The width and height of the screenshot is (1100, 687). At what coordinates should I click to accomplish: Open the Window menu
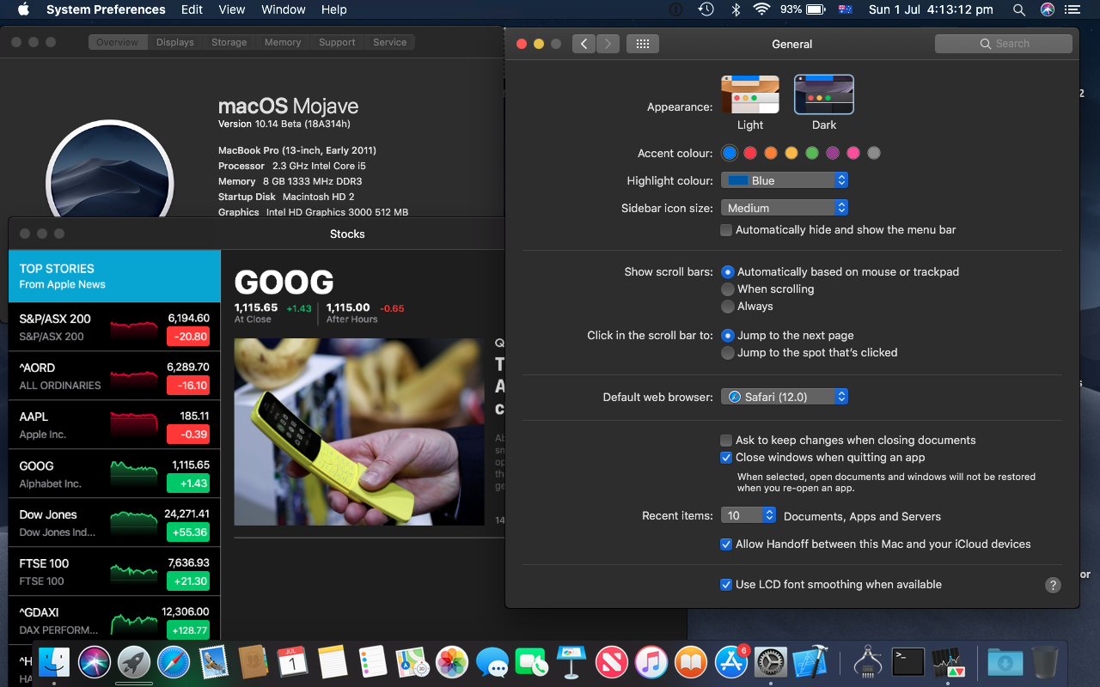(283, 9)
